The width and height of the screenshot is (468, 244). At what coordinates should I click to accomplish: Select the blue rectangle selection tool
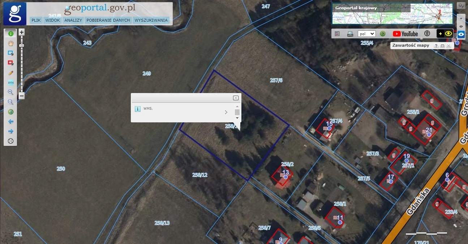(11, 53)
